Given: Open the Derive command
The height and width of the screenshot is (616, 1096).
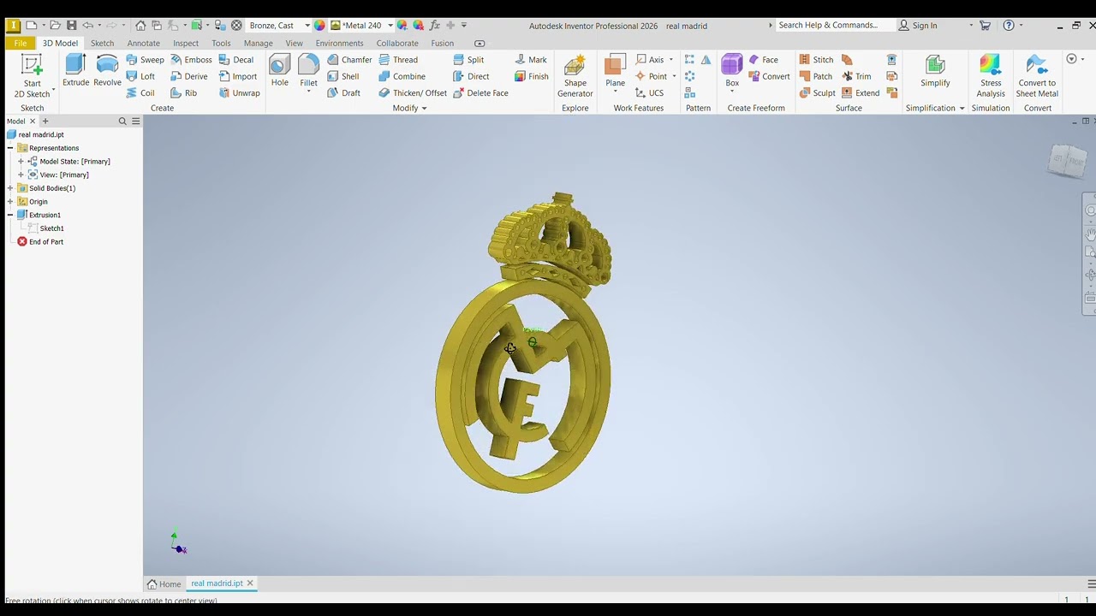Looking at the screenshot, I should [188, 76].
